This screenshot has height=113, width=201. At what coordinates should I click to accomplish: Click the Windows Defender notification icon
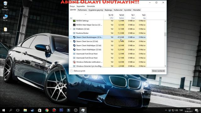(74, 62)
